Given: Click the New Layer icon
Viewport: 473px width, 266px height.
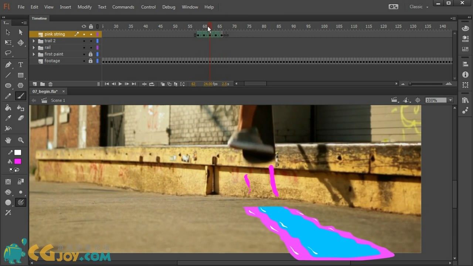Looking at the screenshot, I should (x=35, y=84).
